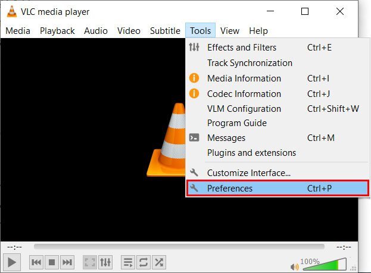The height and width of the screenshot is (273, 371).
Task: Select Effects and Filters entry
Action: pos(278,48)
